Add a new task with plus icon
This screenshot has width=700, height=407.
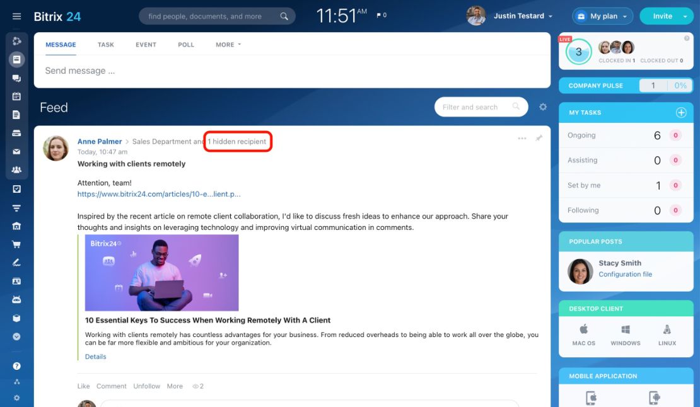(x=681, y=113)
